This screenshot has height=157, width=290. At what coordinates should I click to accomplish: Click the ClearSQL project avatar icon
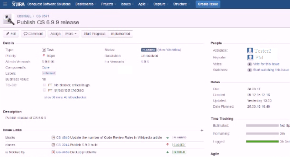(x=9, y=19)
